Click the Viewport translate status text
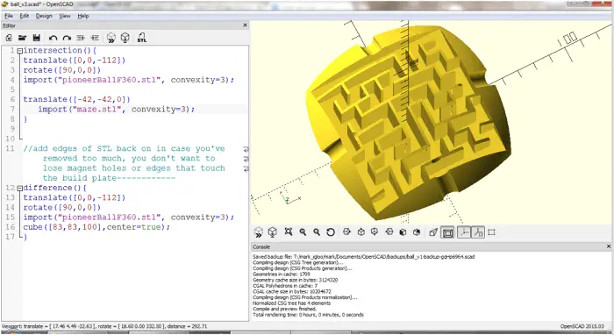614x335 pixels. tap(104, 326)
